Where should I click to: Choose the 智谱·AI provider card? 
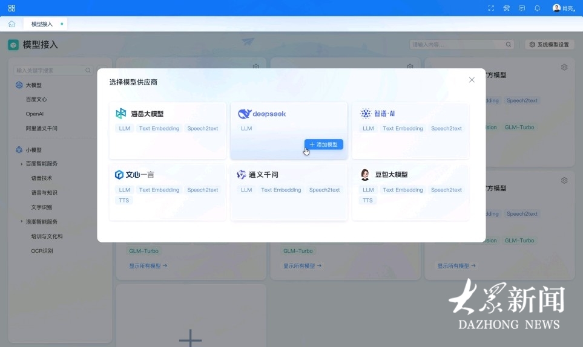pos(410,131)
